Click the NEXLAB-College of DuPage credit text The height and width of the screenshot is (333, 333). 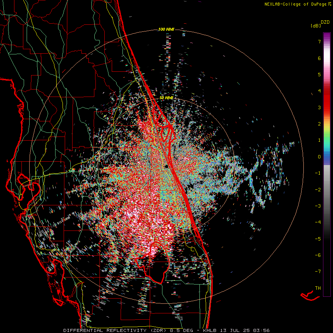297,4
